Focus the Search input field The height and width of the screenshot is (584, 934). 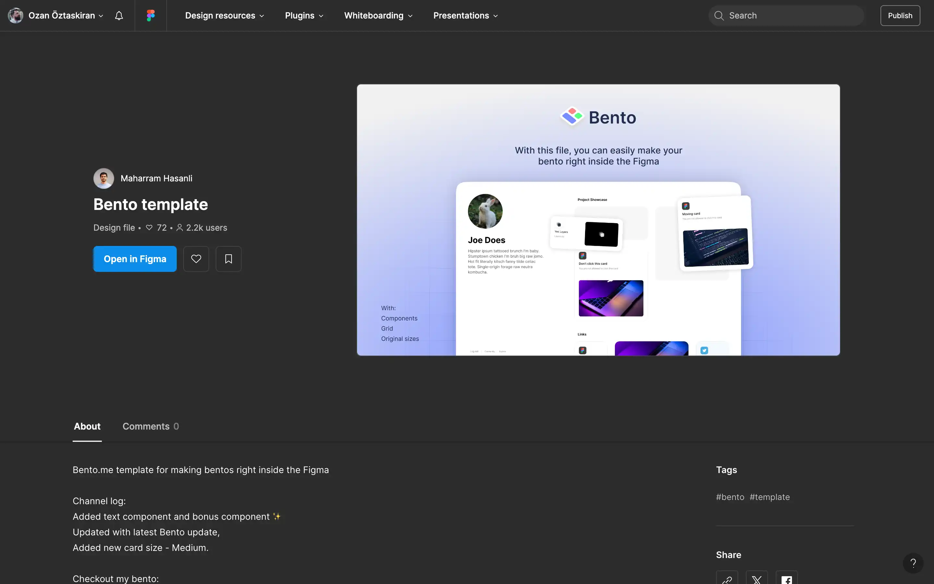[x=786, y=16]
